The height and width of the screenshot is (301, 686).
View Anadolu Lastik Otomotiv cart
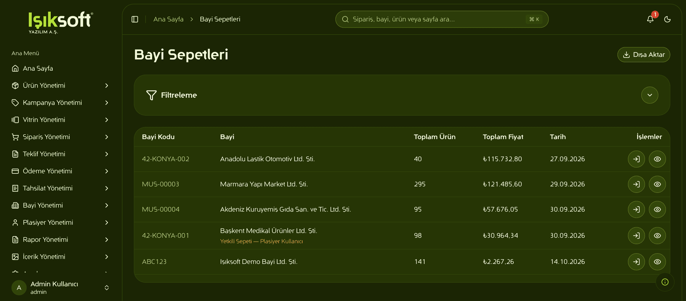[x=657, y=159]
